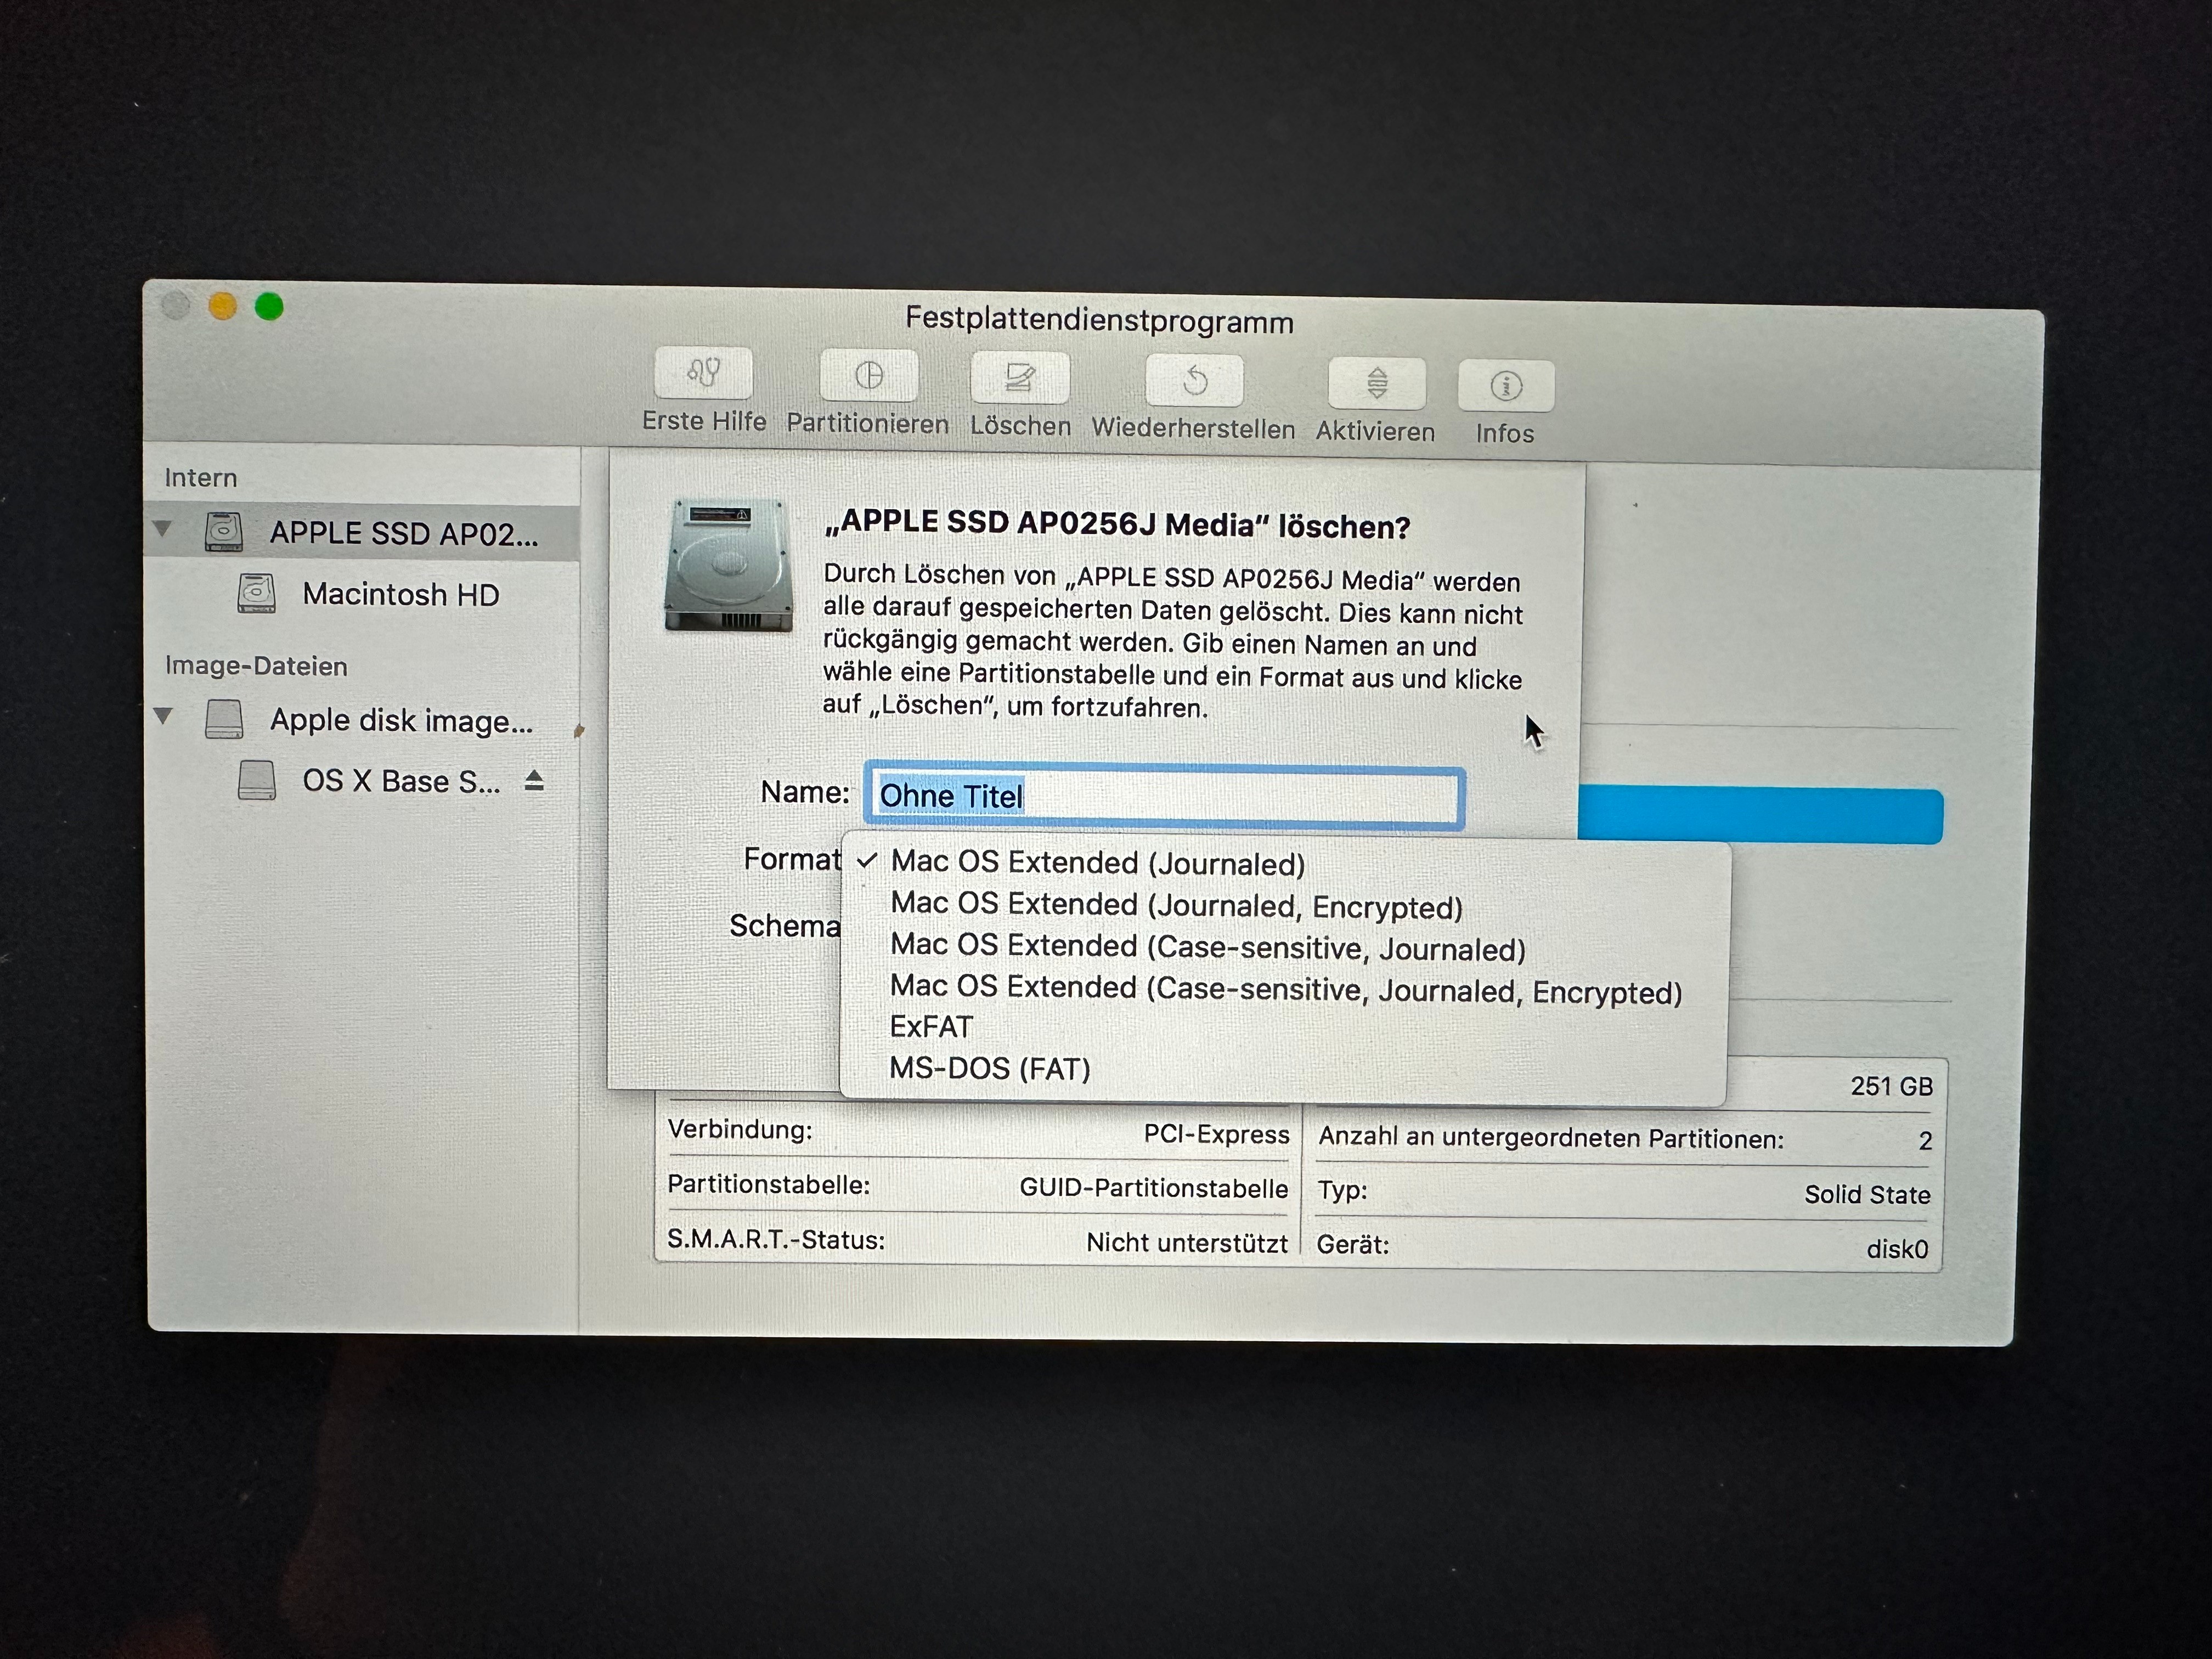Collapse the Apple disk image triangle

[164, 716]
